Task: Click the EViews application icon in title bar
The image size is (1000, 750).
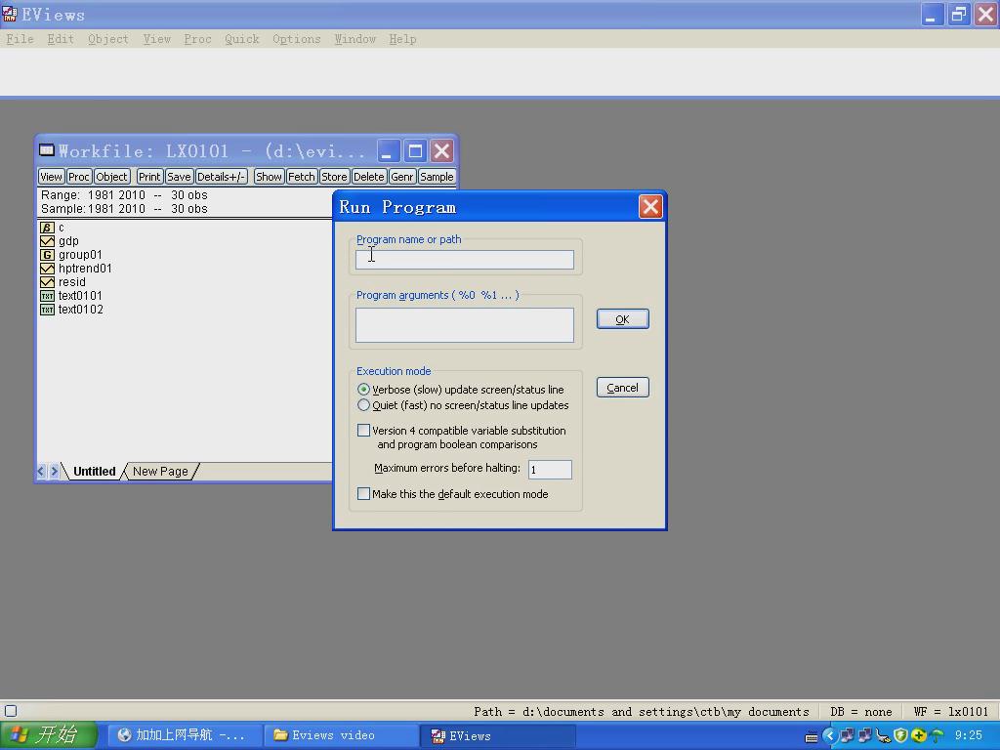Action: pyautogui.click(x=10, y=14)
